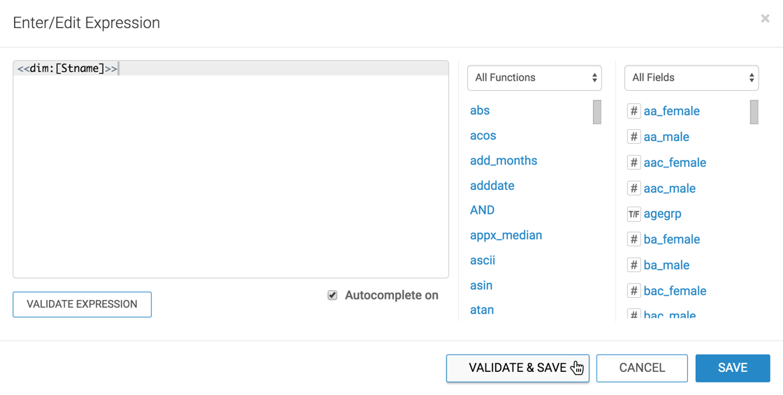The height and width of the screenshot is (395, 783).
Task: Click the blue Save button
Action: [x=732, y=368]
